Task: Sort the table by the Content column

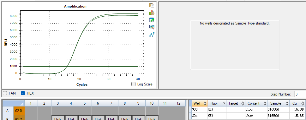Action: (x=256, y=103)
